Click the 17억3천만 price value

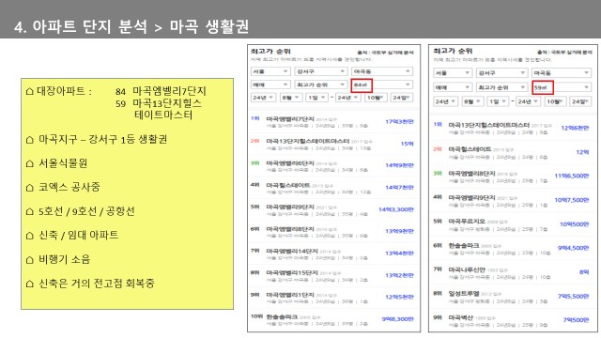pos(399,121)
